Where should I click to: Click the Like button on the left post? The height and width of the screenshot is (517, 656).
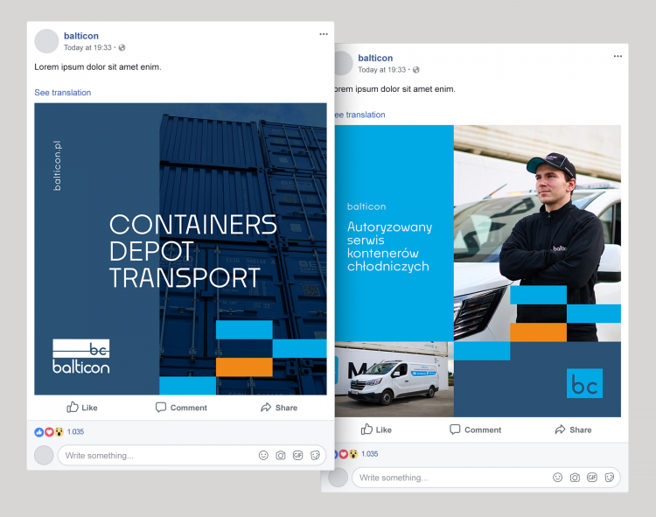82,408
